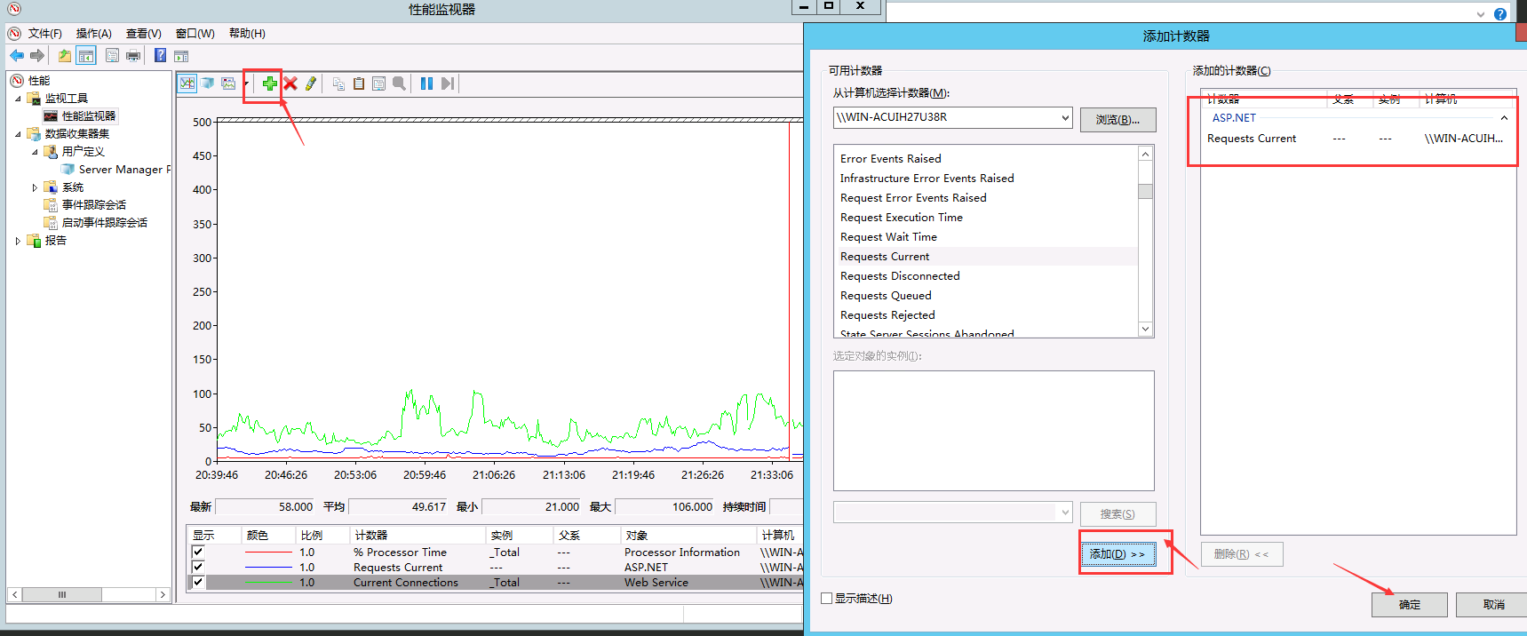Screen dimensions: 1527x636
Task: Click the red X delete counter icon
Action: (290, 83)
